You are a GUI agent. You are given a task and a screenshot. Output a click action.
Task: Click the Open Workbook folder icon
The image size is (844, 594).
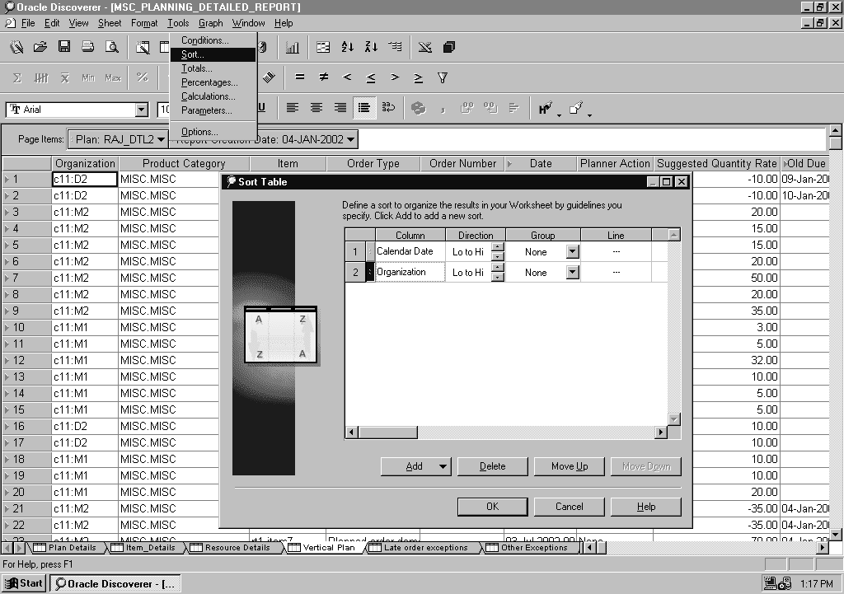40,47
